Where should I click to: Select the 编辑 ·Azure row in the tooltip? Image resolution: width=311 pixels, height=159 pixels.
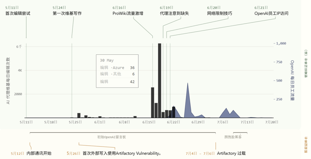coord(117,68)
